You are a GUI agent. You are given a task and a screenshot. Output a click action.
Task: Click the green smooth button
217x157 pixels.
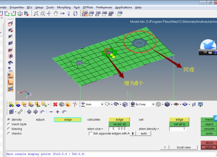pyautogui.click(x=209, y=129)
